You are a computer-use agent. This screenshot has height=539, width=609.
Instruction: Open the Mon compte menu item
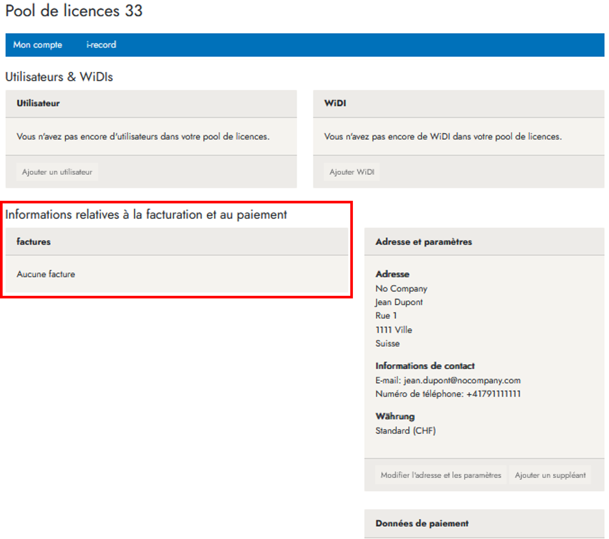tap(38, 45)
